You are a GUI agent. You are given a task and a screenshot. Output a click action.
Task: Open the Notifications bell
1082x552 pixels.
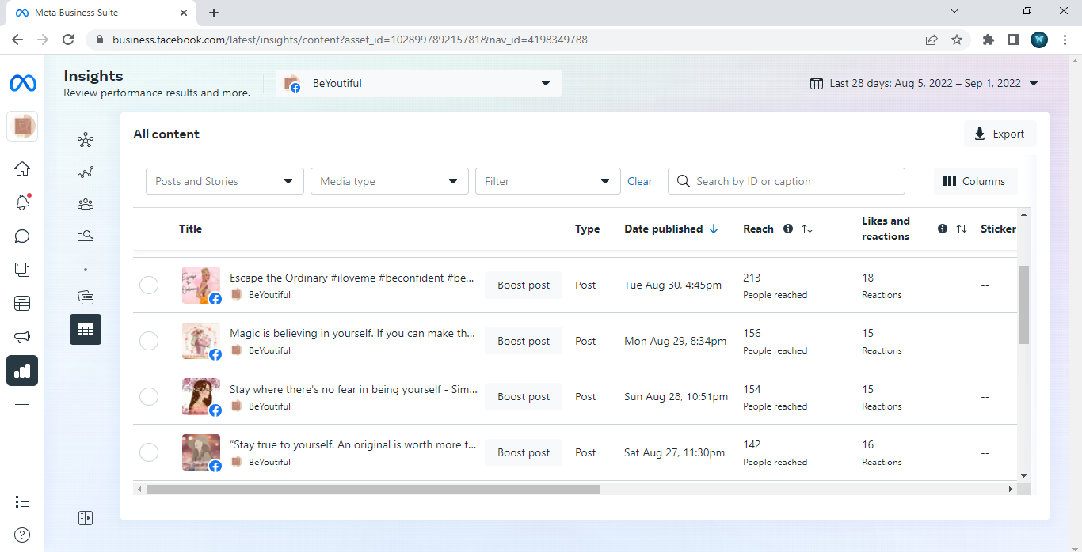click(22, 202)
